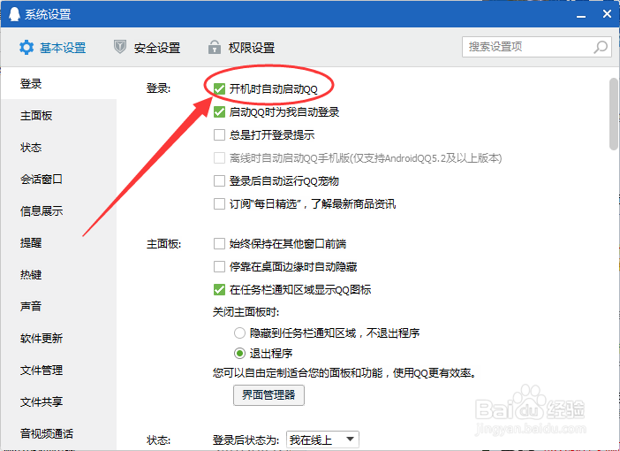Viewport: 620px width, 451px height.
Task: Switch to the 安全设置 tab
Action: pos(147,48)
